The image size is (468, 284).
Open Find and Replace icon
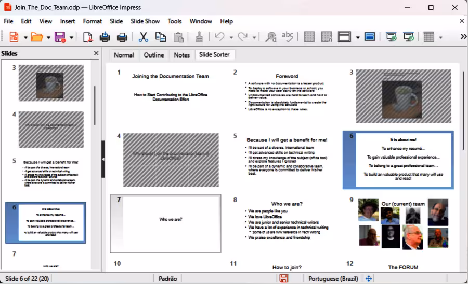pyautogui.click(x=271, y=37)
